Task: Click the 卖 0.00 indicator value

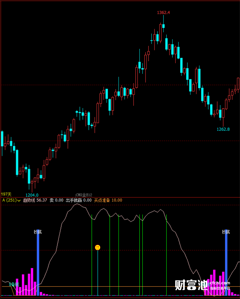Action: 56,200
